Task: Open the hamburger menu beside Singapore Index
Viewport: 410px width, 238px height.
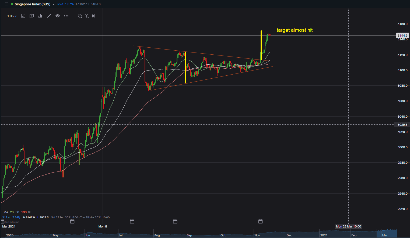Action: (6, 4)
